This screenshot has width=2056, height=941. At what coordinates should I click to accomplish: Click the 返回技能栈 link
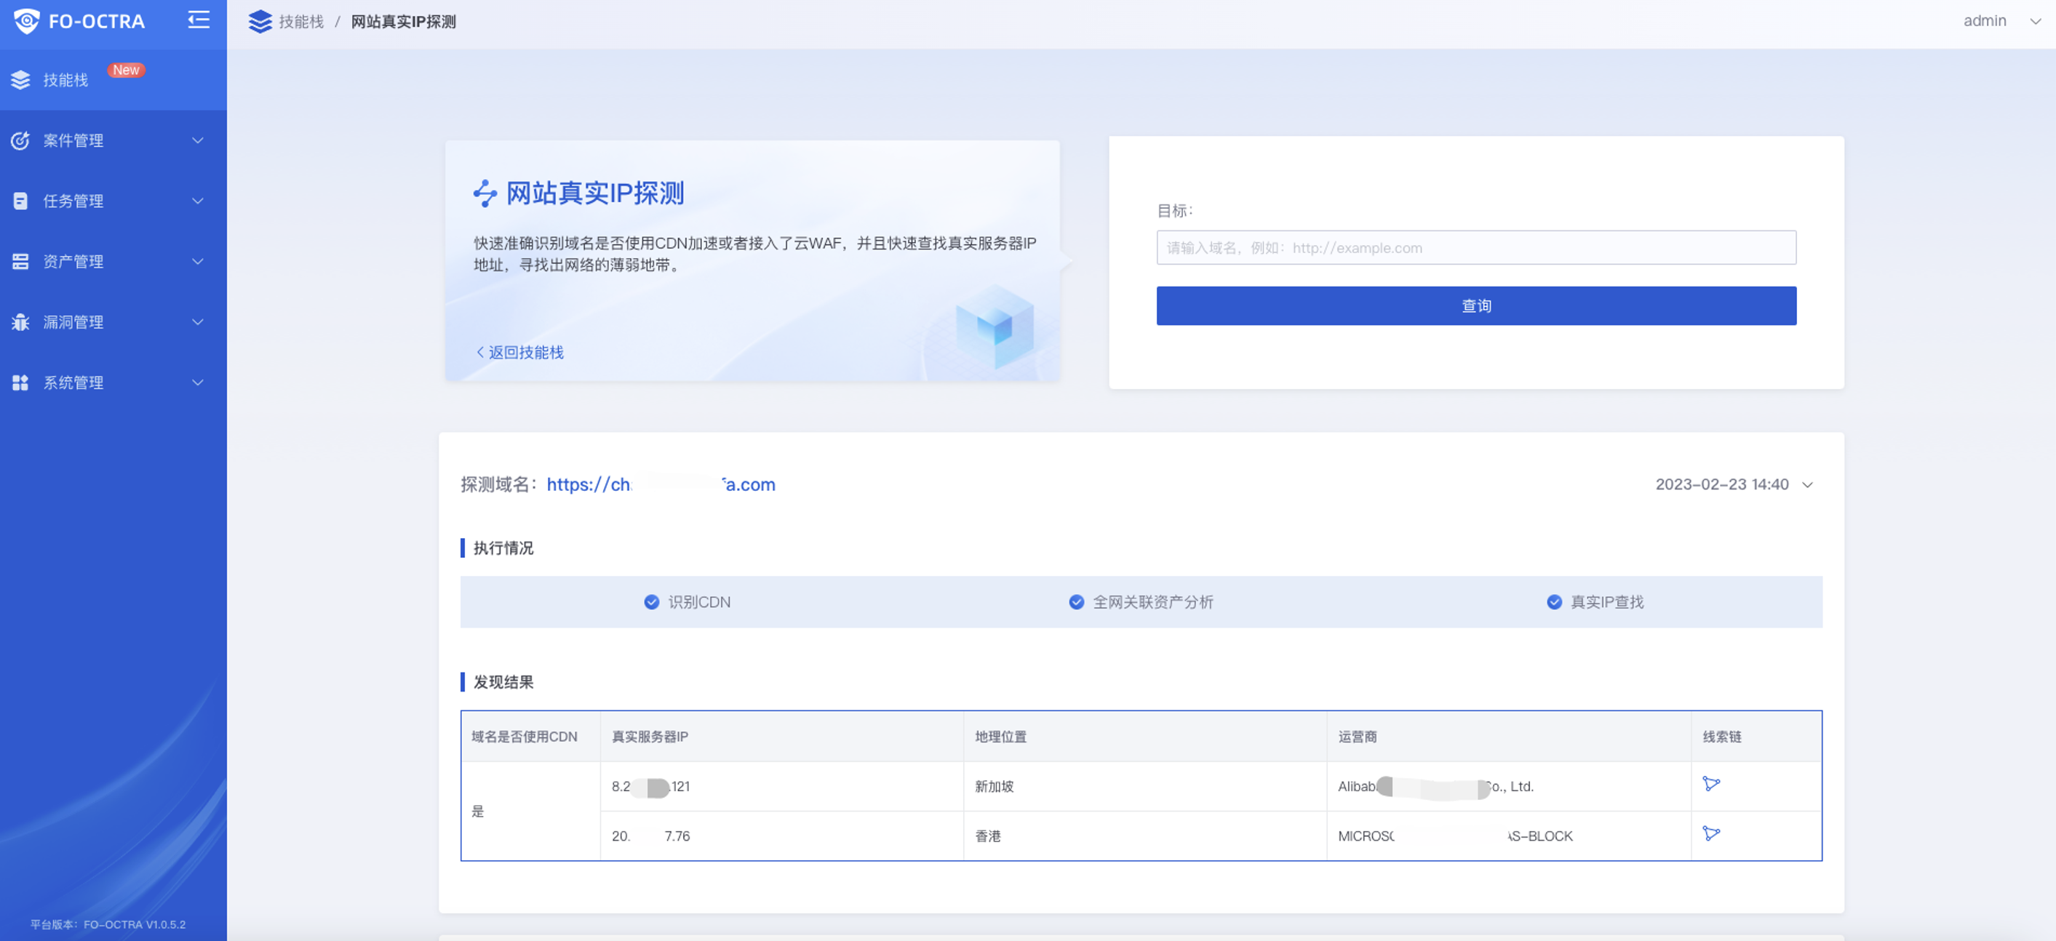point(520,353)
